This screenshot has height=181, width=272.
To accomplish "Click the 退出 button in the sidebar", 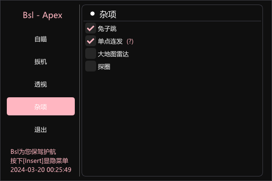I will (x=41, y=129).
